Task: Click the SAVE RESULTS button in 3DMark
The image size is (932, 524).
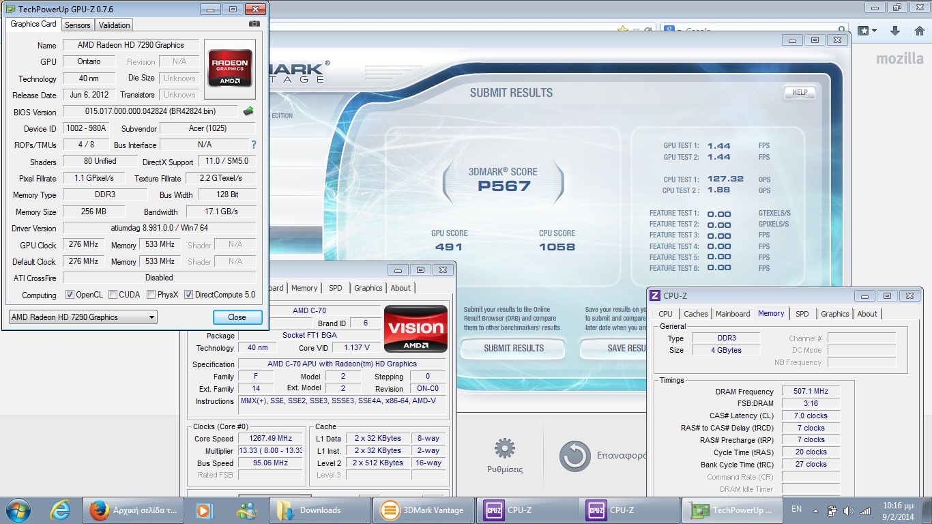Action: click(613, 348)
